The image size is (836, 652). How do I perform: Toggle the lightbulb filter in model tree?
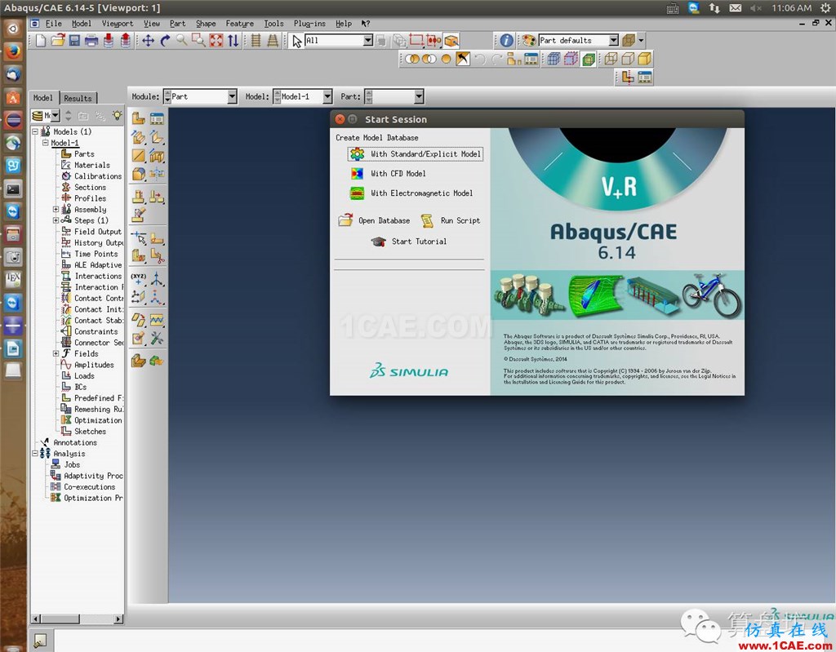pyautogui.click(x=117, y=115)
